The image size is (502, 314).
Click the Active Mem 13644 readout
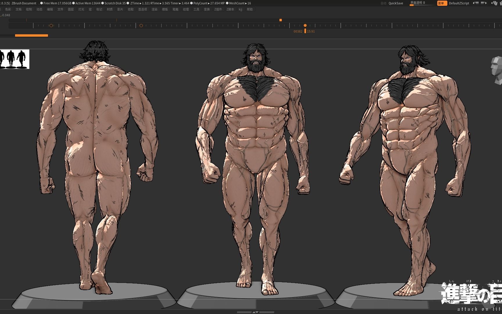[x=88, y=3]
